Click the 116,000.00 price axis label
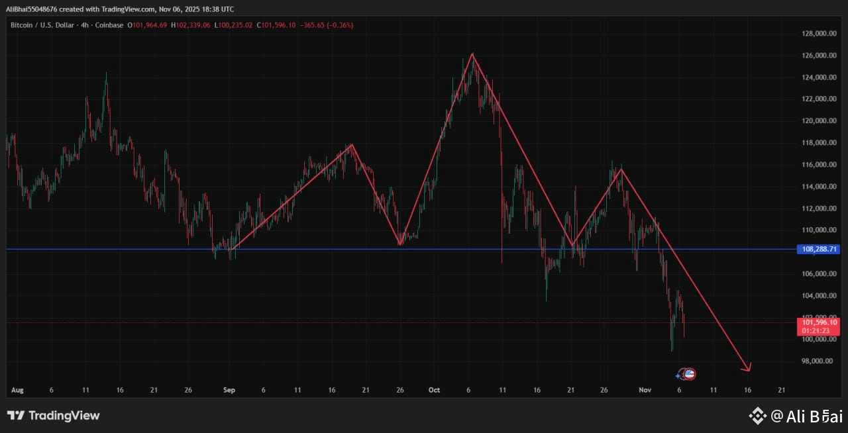The height and width of the screenshot is (433, 848). 819,165
